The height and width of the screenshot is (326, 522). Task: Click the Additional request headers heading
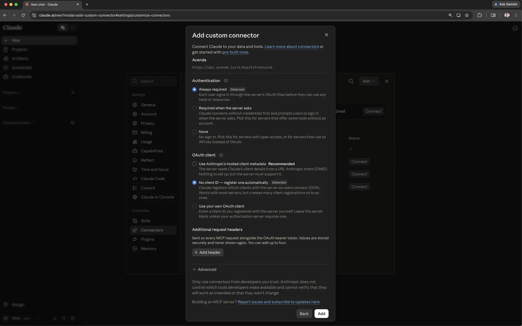[217, 230]
